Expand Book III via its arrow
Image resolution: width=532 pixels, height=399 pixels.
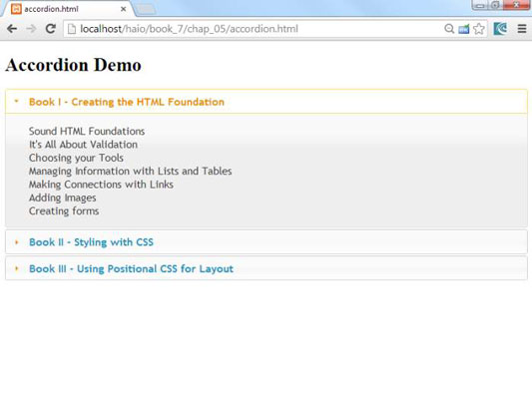click(16, 268)
